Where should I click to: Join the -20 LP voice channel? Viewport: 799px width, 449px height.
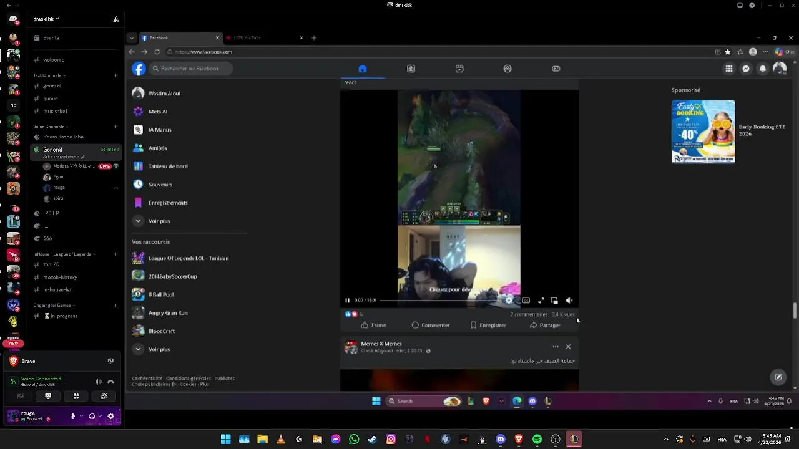click(51, 213)
